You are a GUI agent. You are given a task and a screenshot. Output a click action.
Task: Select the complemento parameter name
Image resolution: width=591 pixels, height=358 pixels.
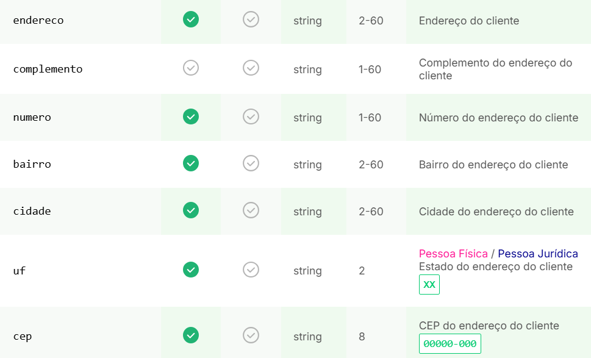click(x=48, y=70)
